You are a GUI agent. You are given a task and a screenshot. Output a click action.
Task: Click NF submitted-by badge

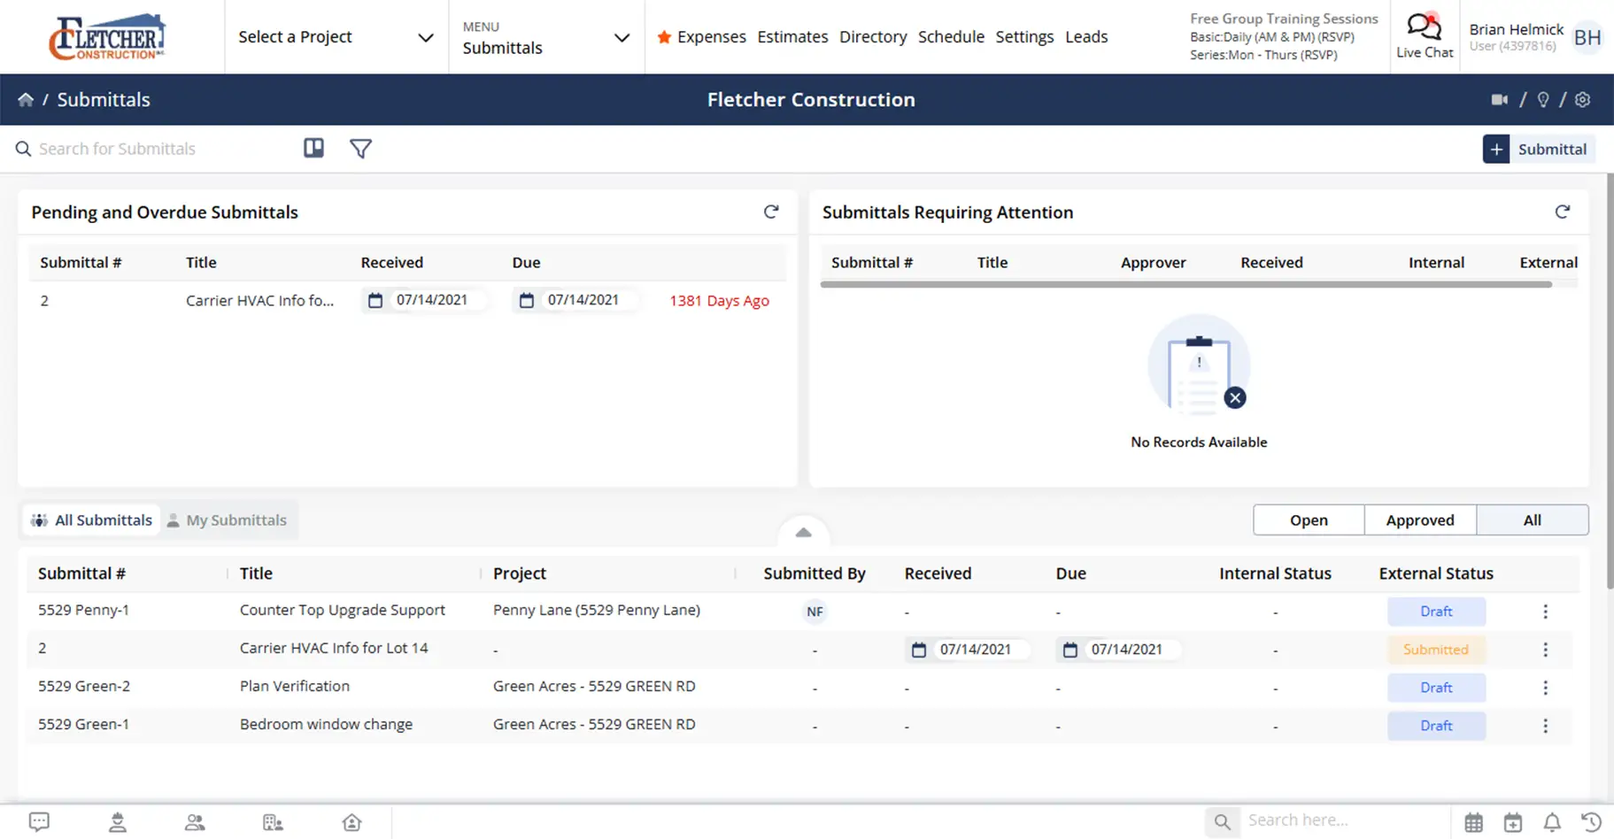tap(815, 612)
